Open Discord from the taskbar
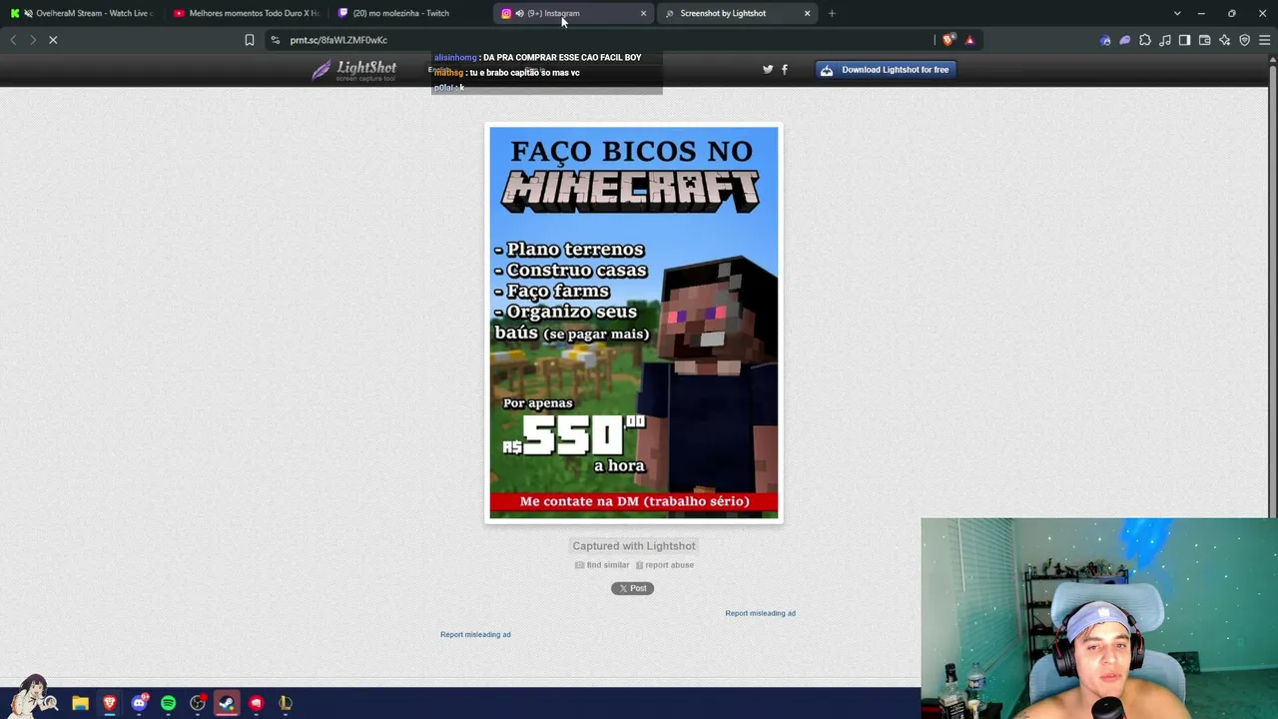1278x719 pixels. tap(140, 703)
